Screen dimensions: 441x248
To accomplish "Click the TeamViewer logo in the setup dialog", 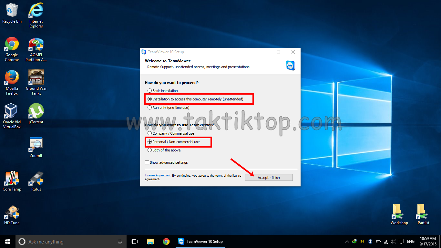I will point(290,65).
